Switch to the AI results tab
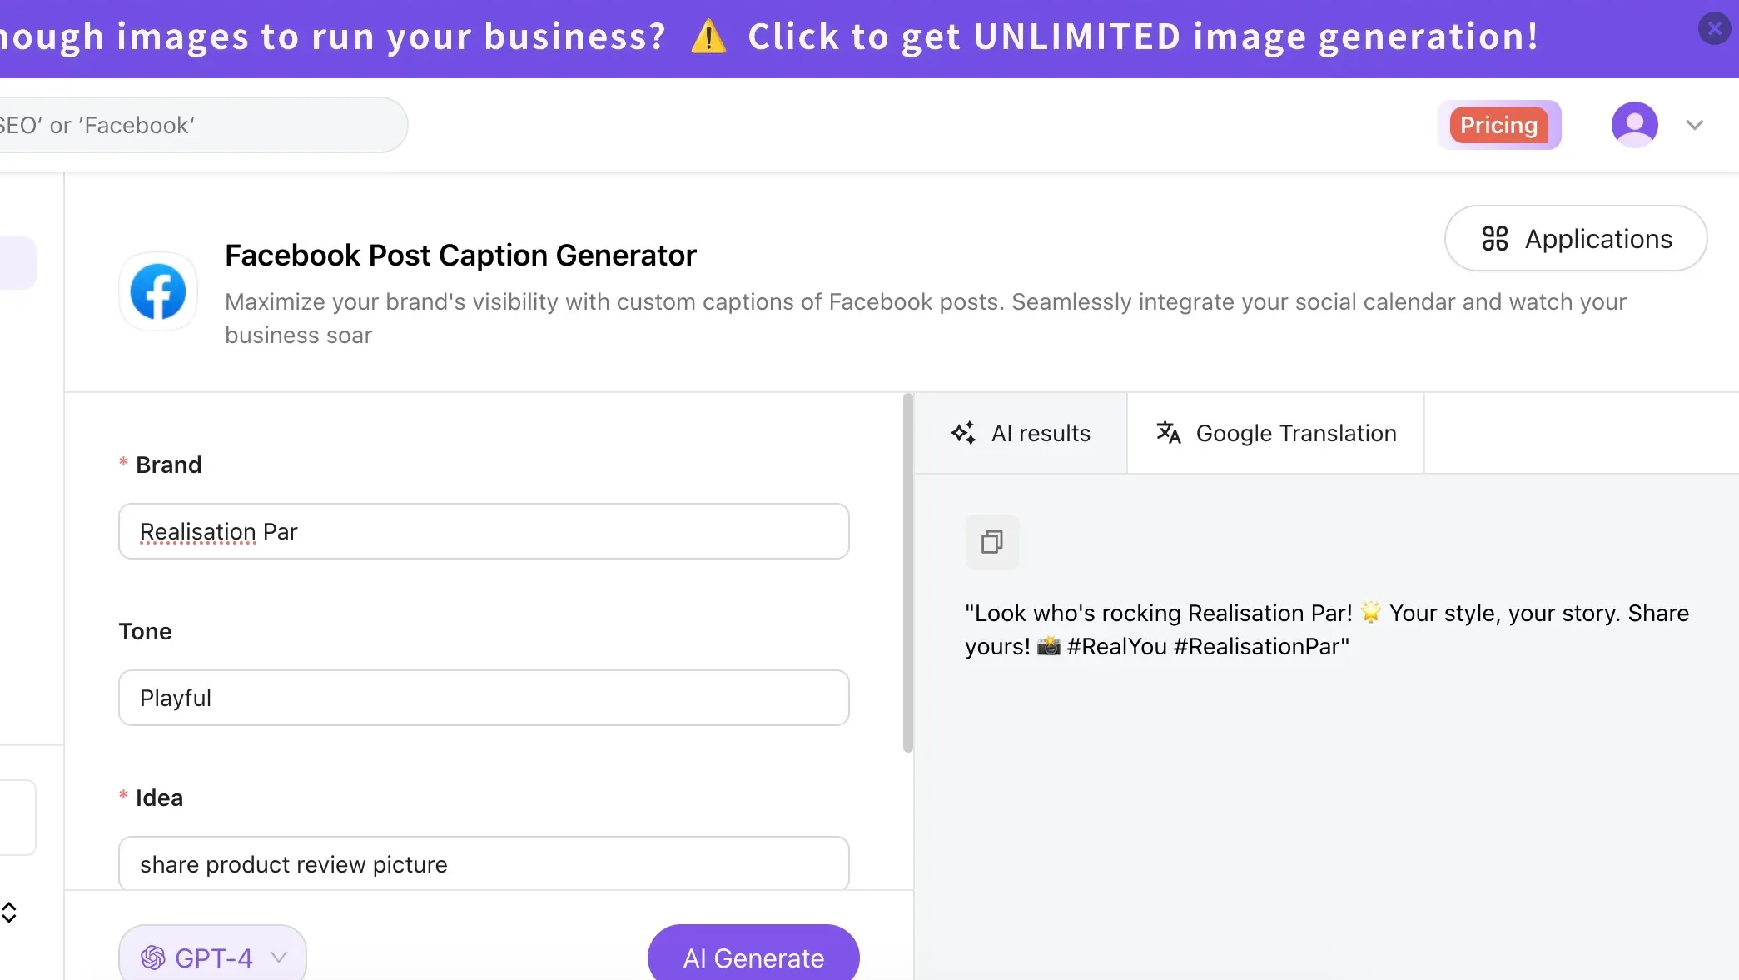The width and height of the screenshot is (1739, 980). pyautogui.click(x=1021, y=433)
